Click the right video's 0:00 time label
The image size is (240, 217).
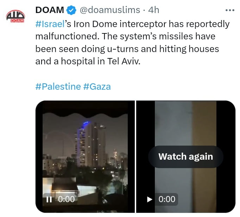(x=167, y=199)
